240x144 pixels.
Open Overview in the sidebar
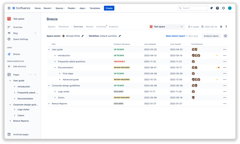coord(18,27)
